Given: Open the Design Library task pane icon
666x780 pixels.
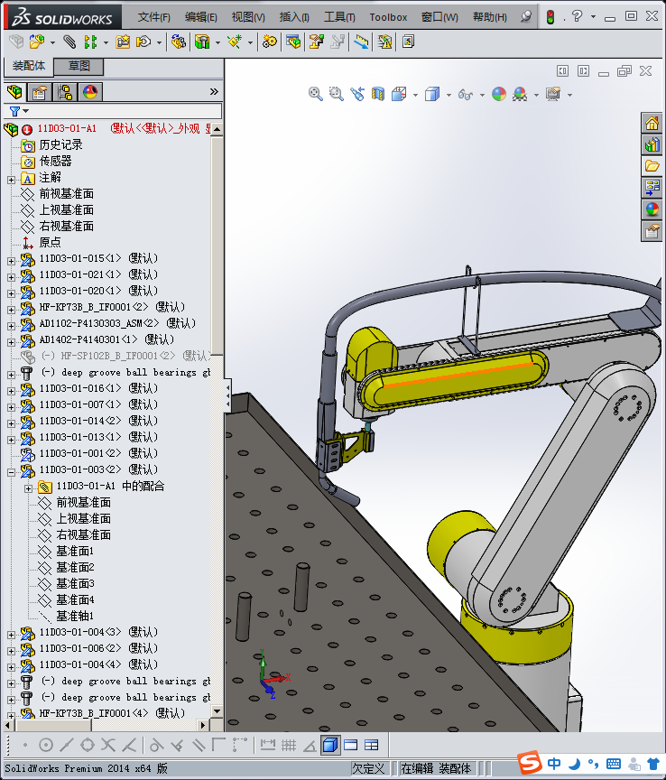Looking at the screenshot, I should (652, 144).
